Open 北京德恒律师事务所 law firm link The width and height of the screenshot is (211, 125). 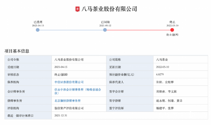click(x=68, y=101)
